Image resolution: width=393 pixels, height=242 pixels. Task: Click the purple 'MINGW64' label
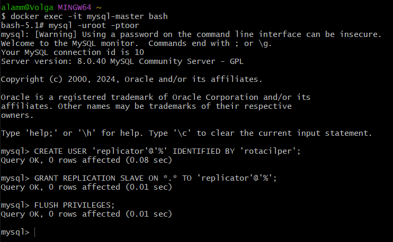point(75,7)
